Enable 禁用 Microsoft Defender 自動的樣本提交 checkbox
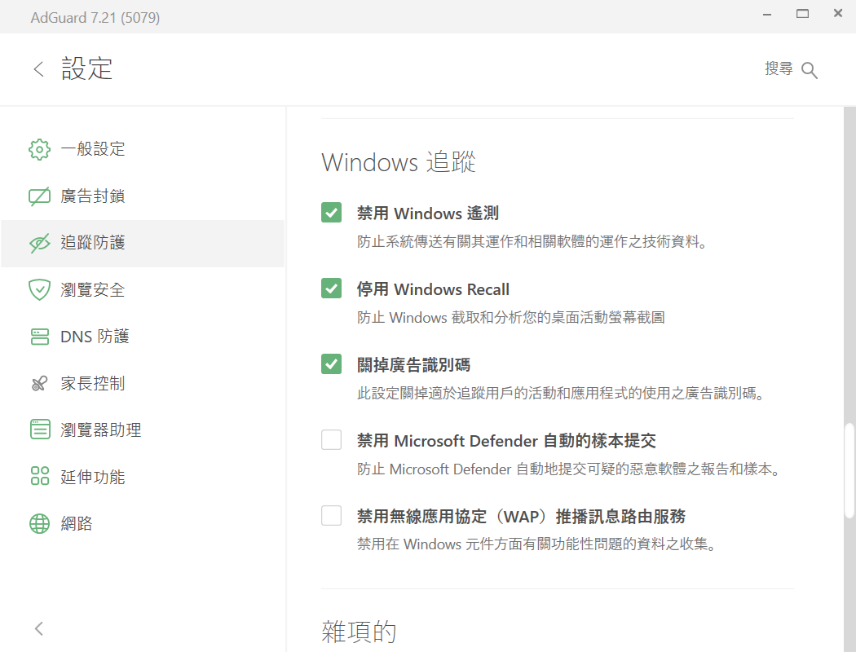This screenshot has width=856, height=652. [x=331, y=440]
